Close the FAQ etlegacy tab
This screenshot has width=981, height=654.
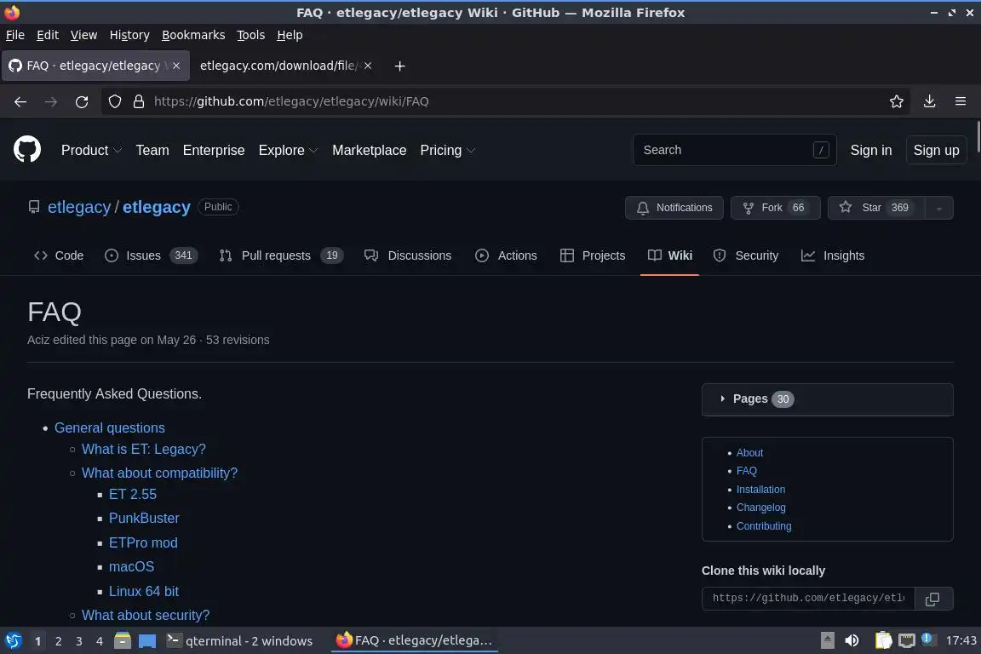pyautogui.click(x=176, y=66)
